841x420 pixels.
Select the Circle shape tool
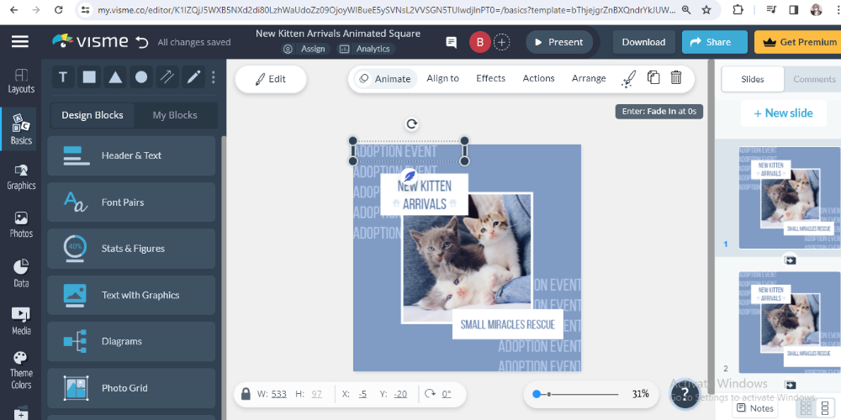(141, 77)
